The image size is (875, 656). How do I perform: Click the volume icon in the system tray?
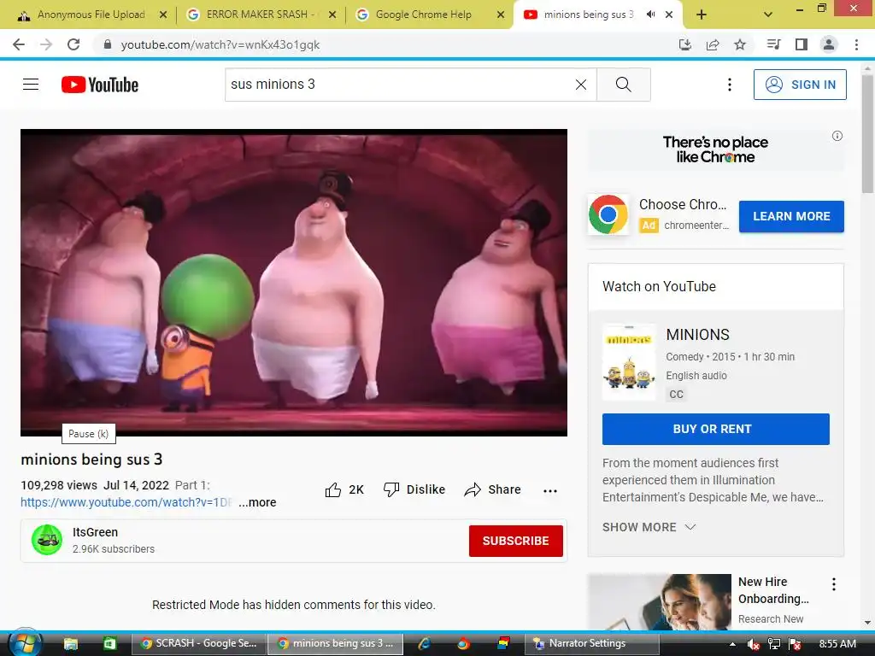click(x=753, y=644)
